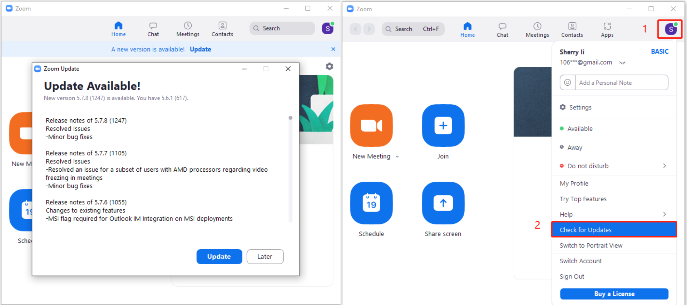
Task: Click red Do not disturb status dot
Action: coord(562,166)
